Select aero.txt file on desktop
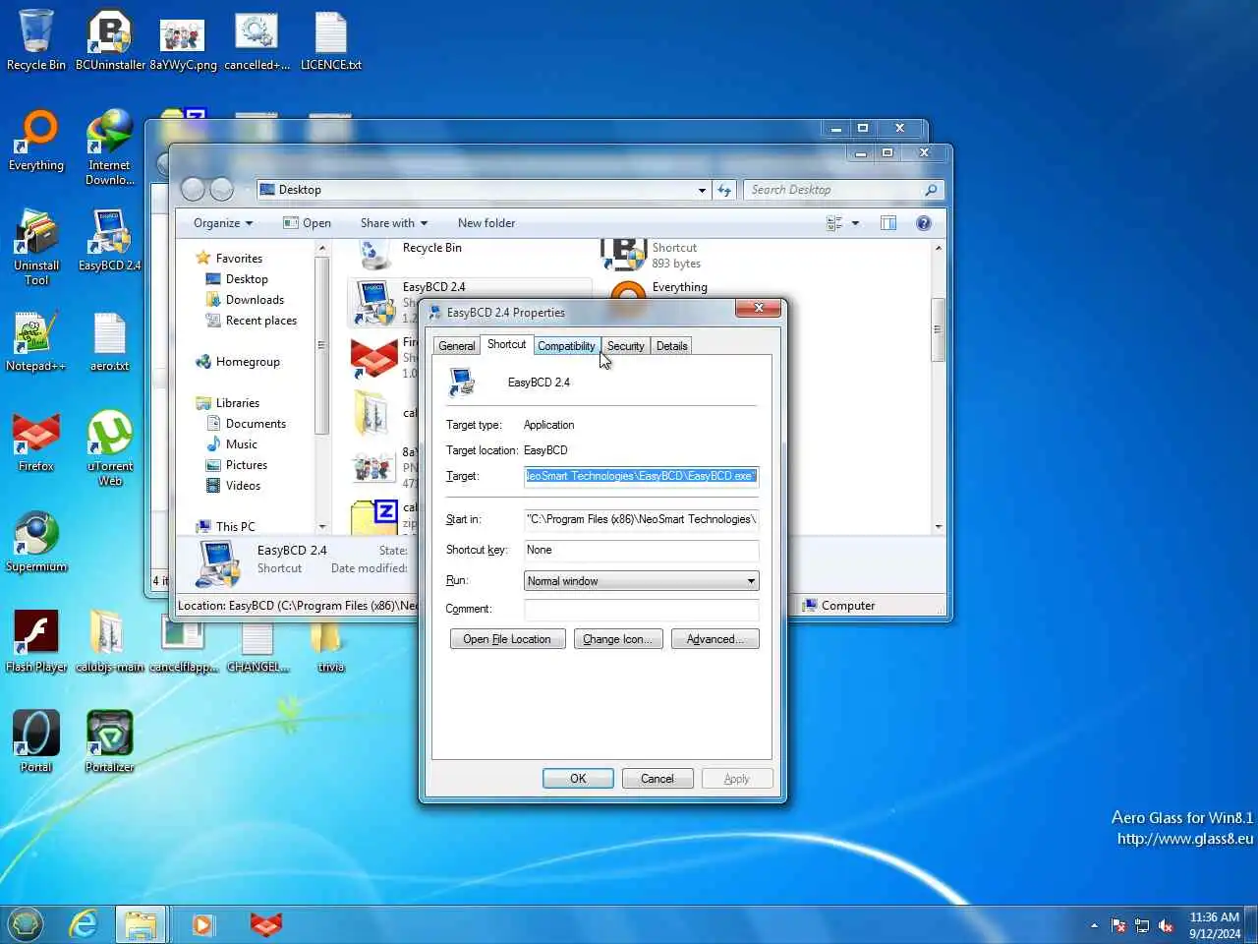 pyautogui.click(x=110, y=340)
